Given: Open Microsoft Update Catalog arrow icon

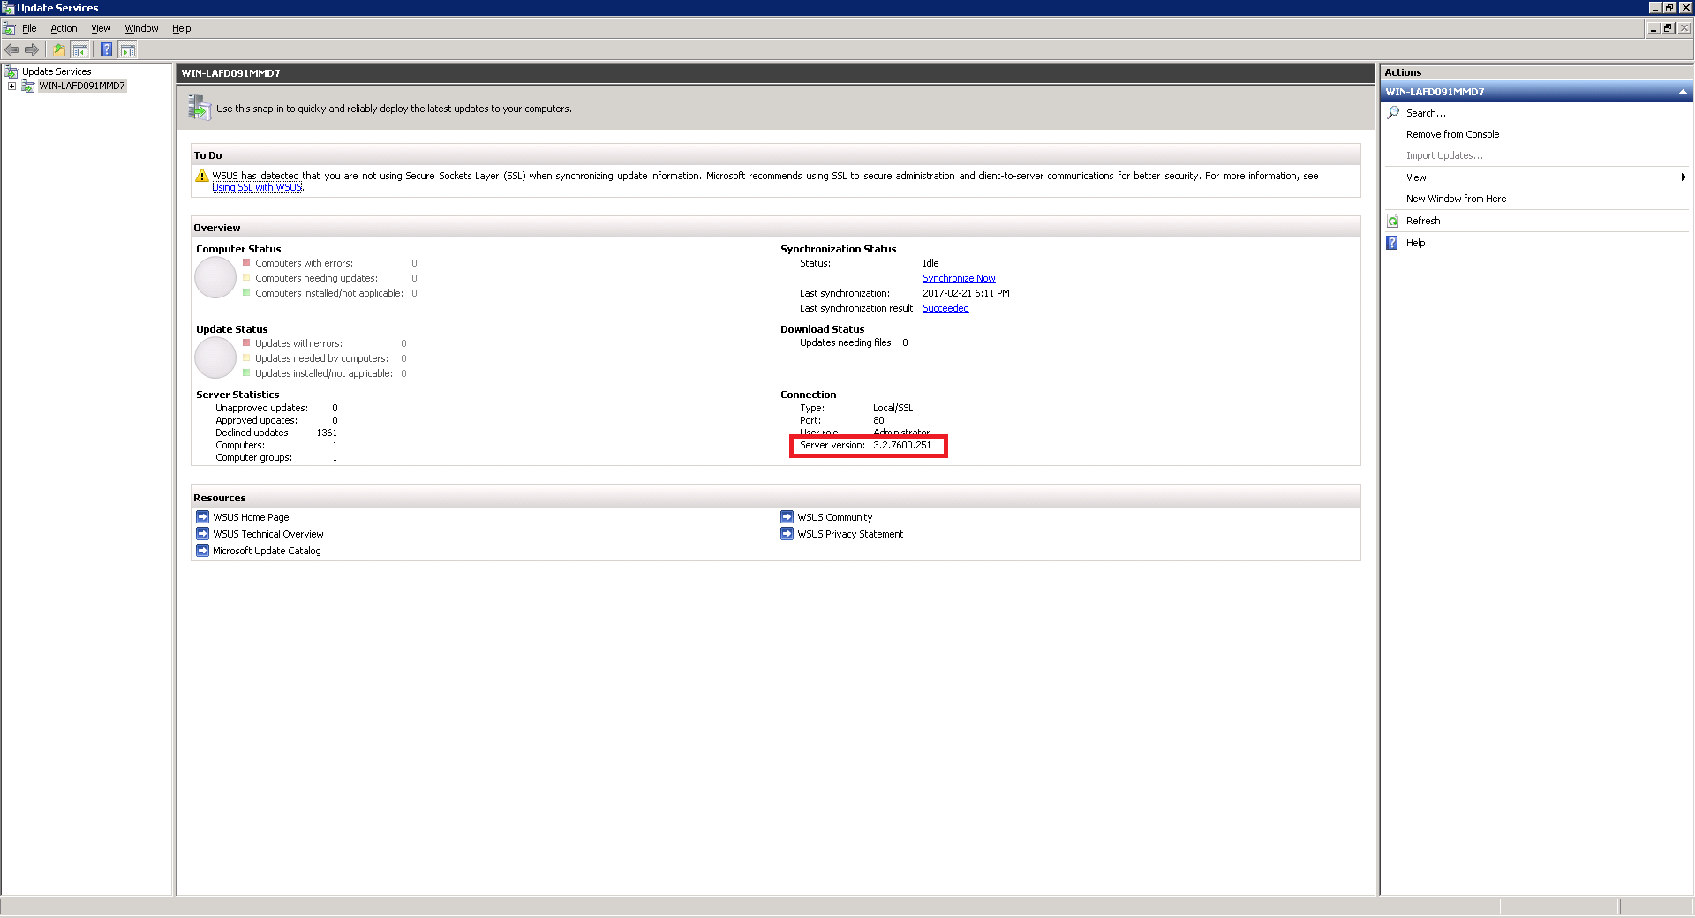Looking at the screenshot, I should (202, 550).
